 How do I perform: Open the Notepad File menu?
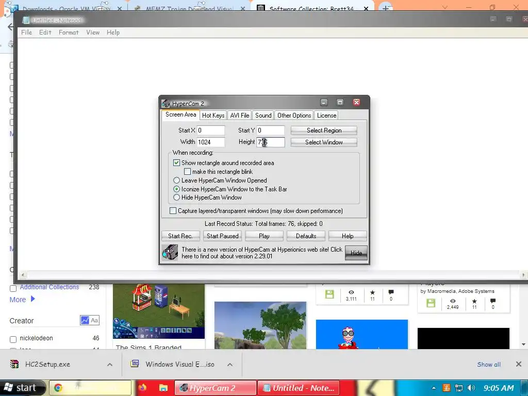(27, 32)
